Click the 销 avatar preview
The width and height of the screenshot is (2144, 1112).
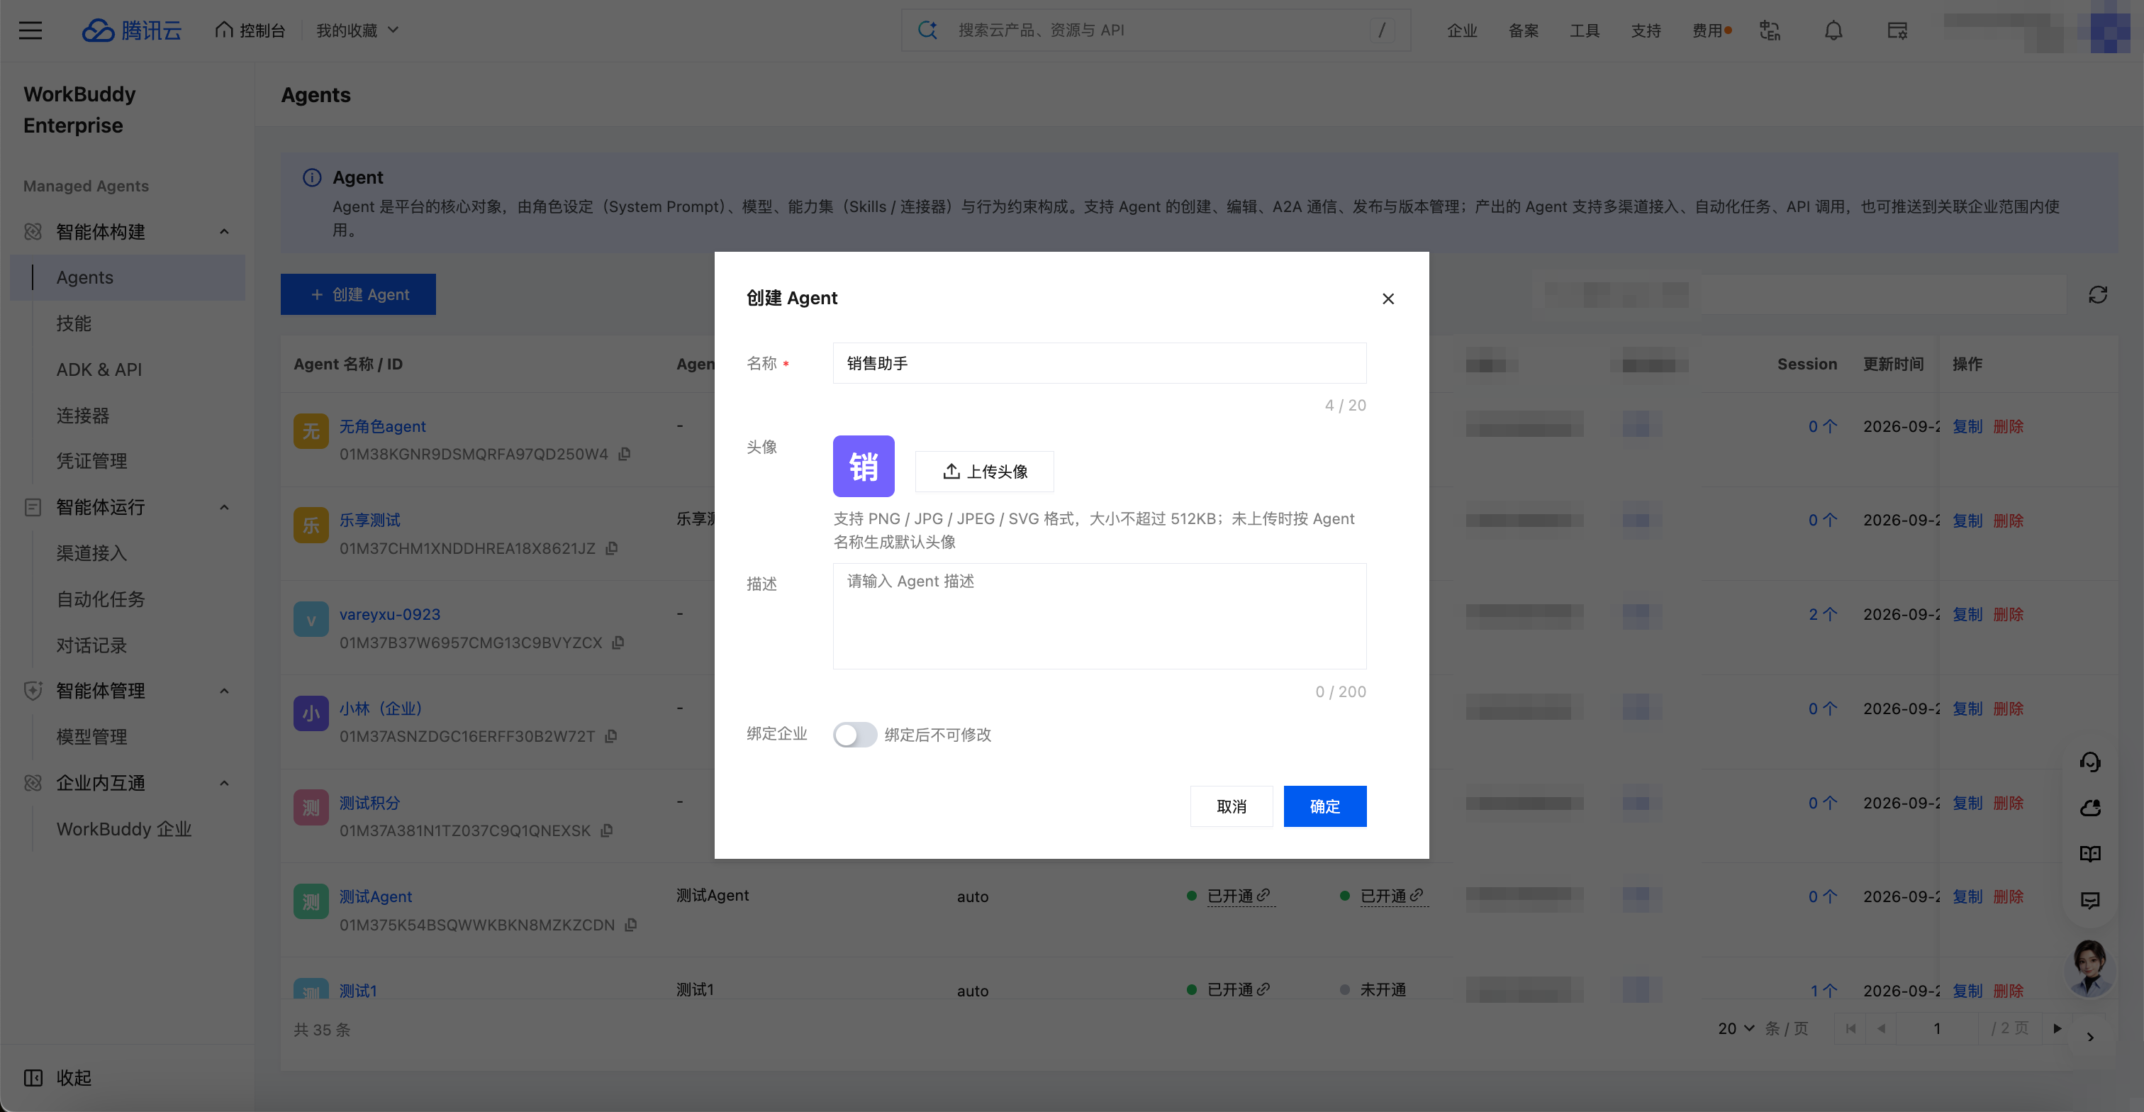coord(864,466)
